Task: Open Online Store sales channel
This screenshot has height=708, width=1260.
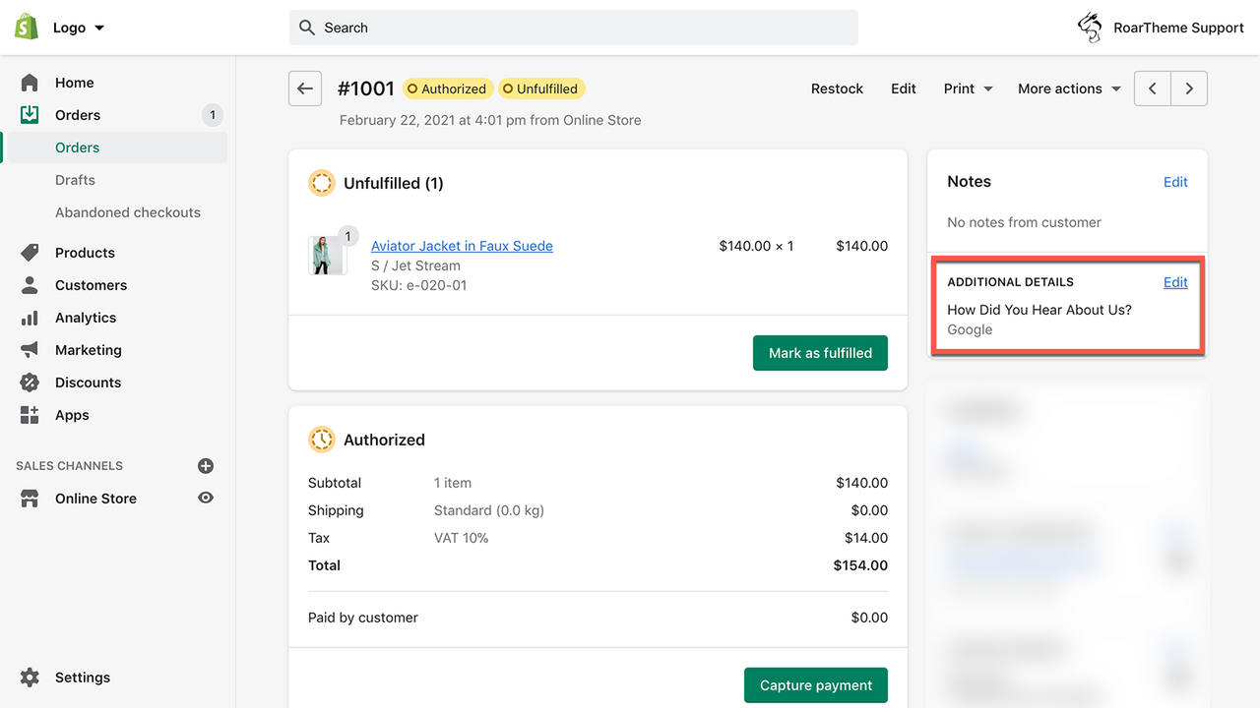Action: [x=95, y=499]
